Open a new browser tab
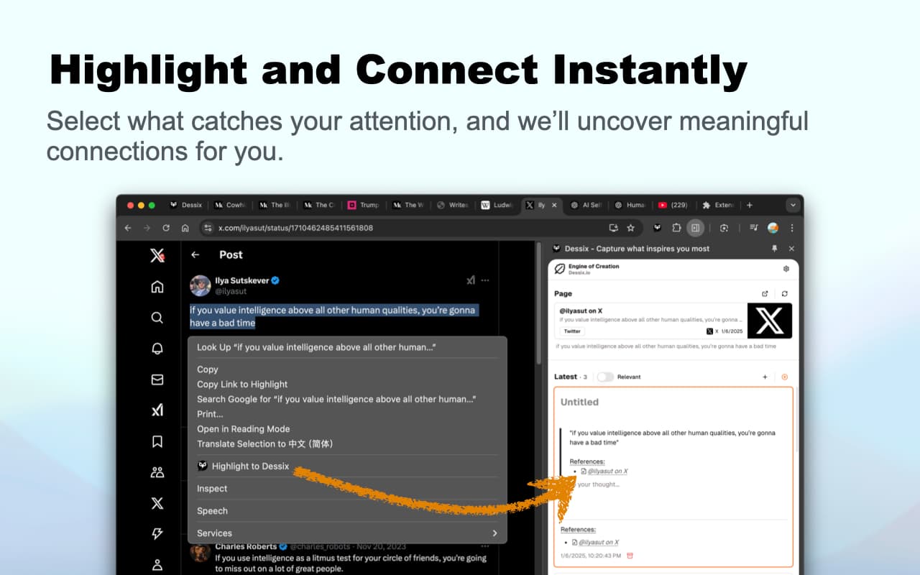Image resolution: width=920 pixels, height=575 pixels. (x=750, y=205)
